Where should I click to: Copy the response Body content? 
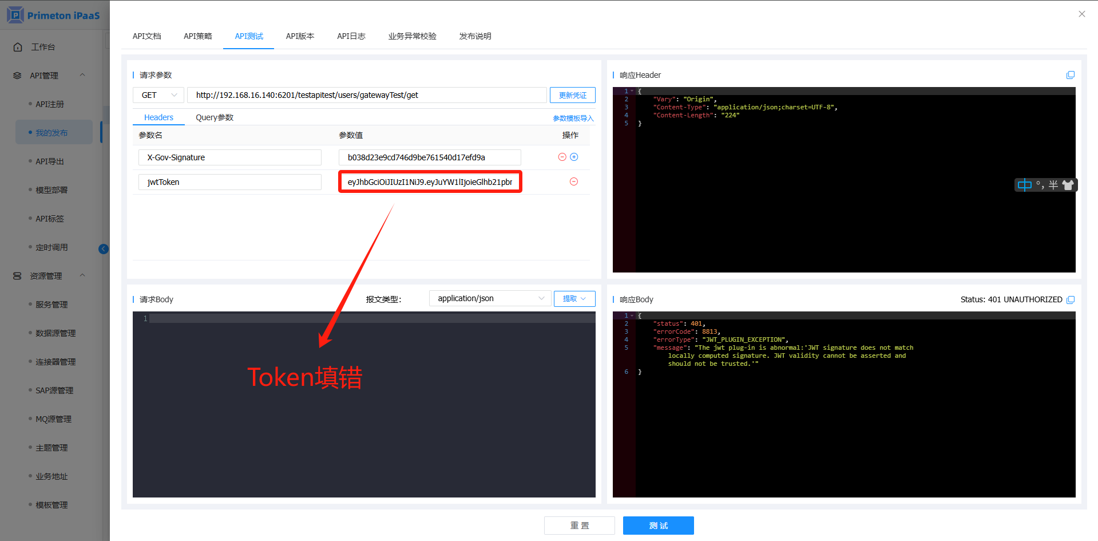point(1071,299)
